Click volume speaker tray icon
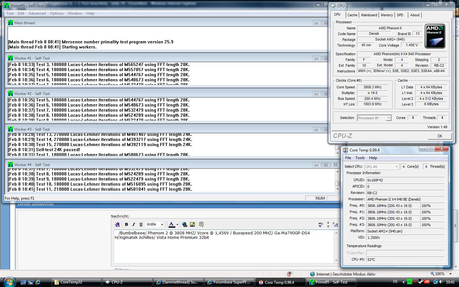The image size is (459, 287). pyautogui.click(x=441, y=282)
